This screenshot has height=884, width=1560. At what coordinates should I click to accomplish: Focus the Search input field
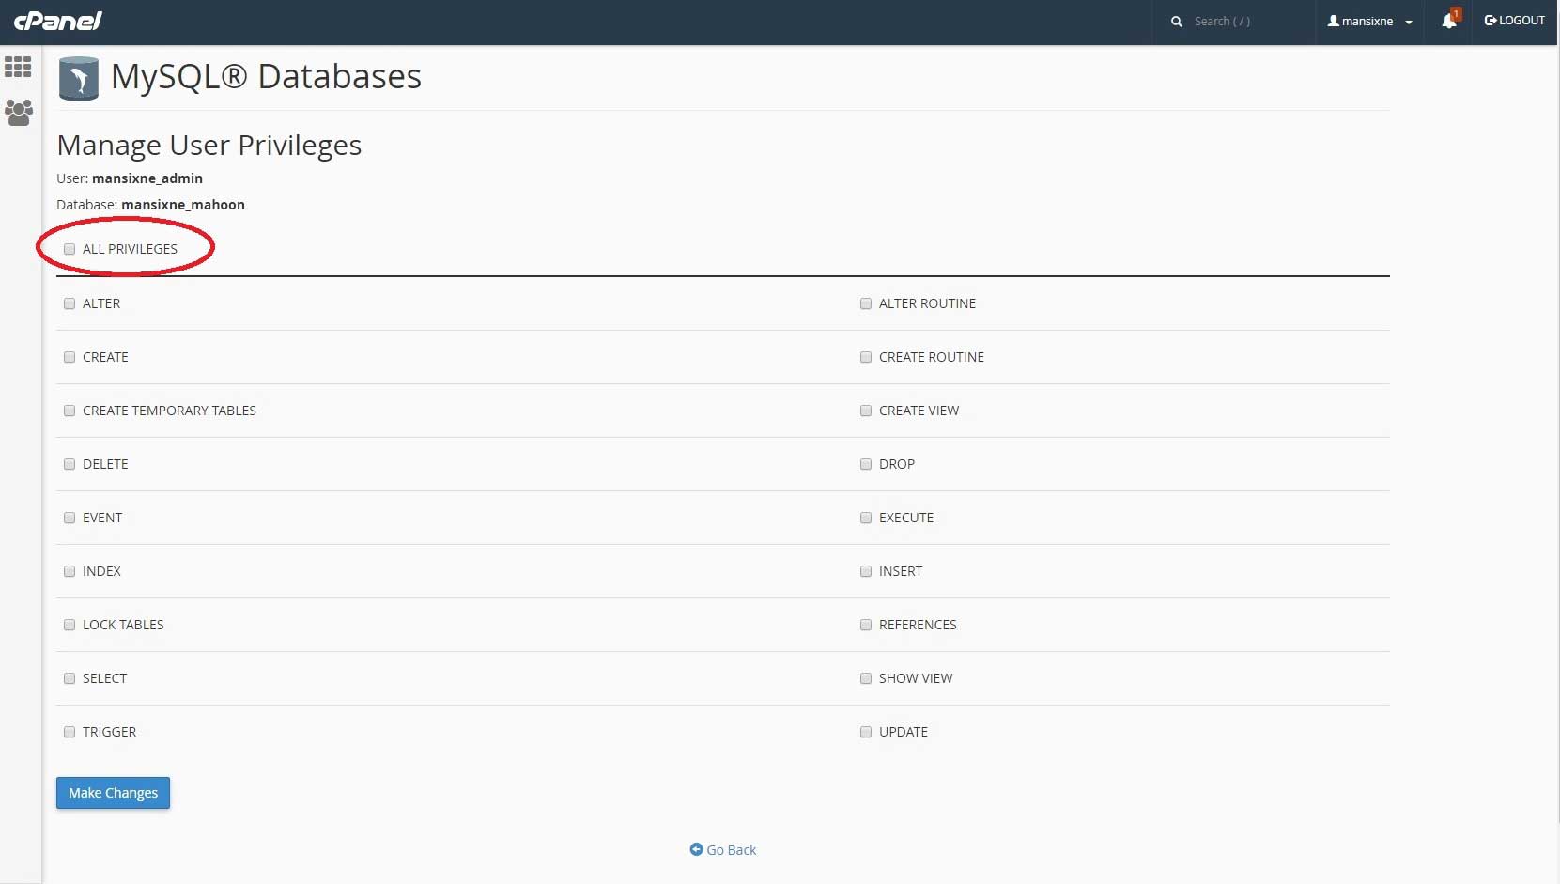(x=1247, y=22)
